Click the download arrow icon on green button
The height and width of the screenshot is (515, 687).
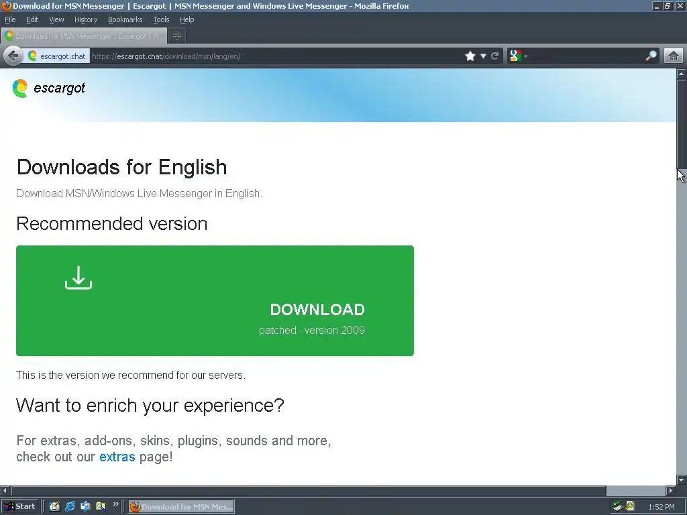[78, 278]
